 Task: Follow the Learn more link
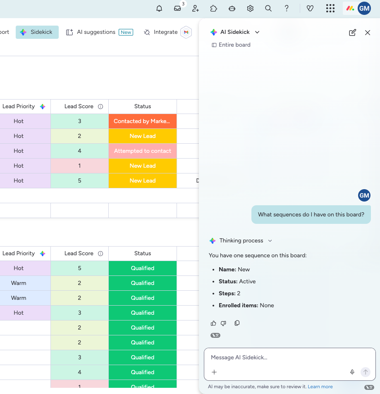click(x=320, y=387)
